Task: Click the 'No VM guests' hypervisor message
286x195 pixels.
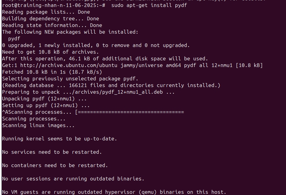Action: [x=114, y=192]
